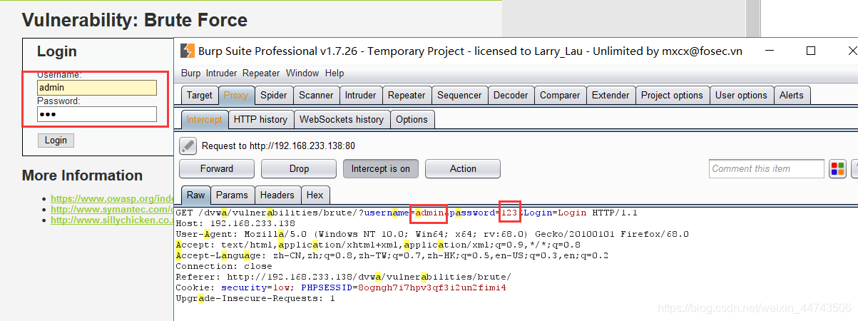Open the Proxy Options sub-tab
The width and height of the screenshot is (858, 321).
pos(412,119)
